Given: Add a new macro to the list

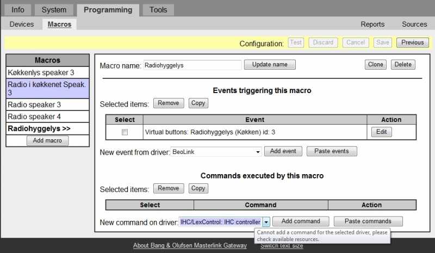Looking at the screenshot, I should pos(47,141).
